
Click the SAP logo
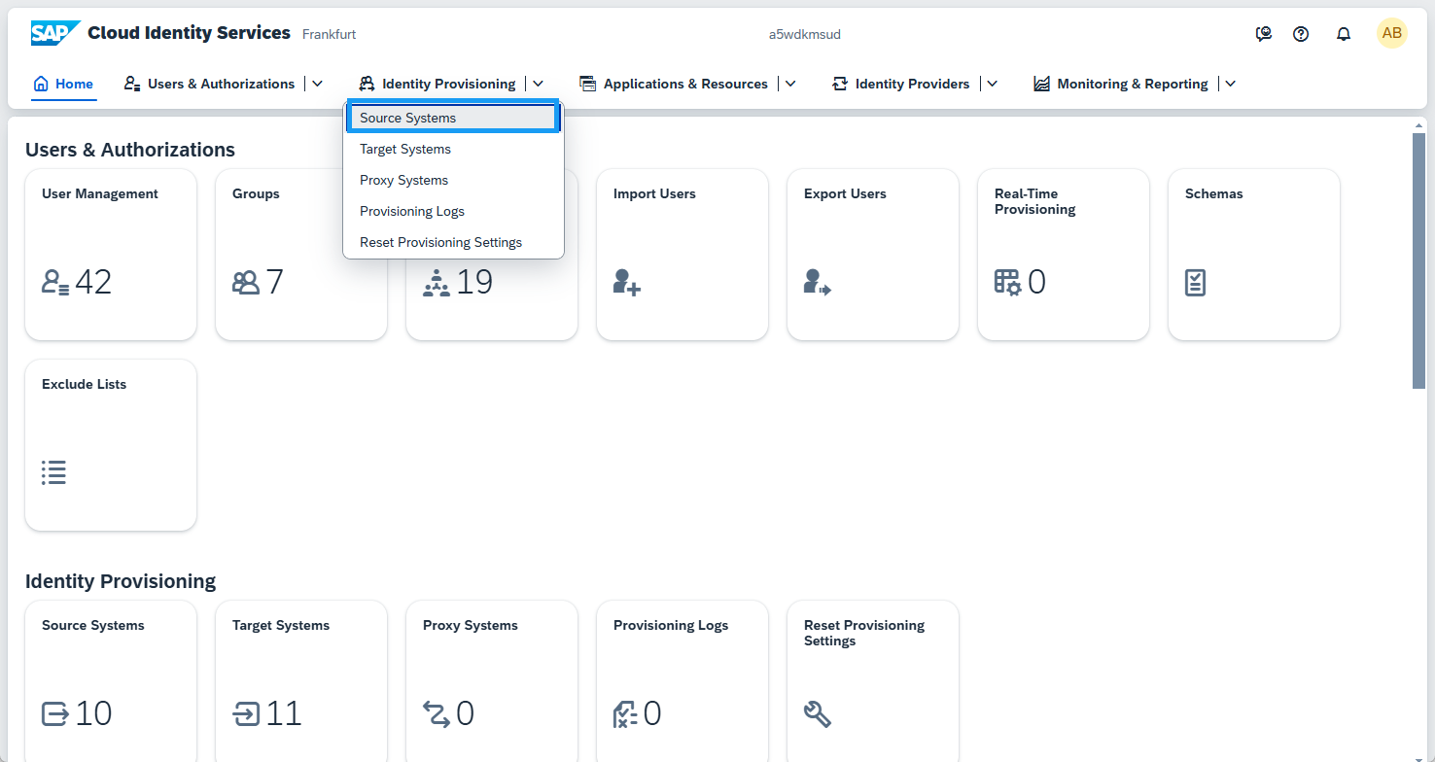[55, 33]
